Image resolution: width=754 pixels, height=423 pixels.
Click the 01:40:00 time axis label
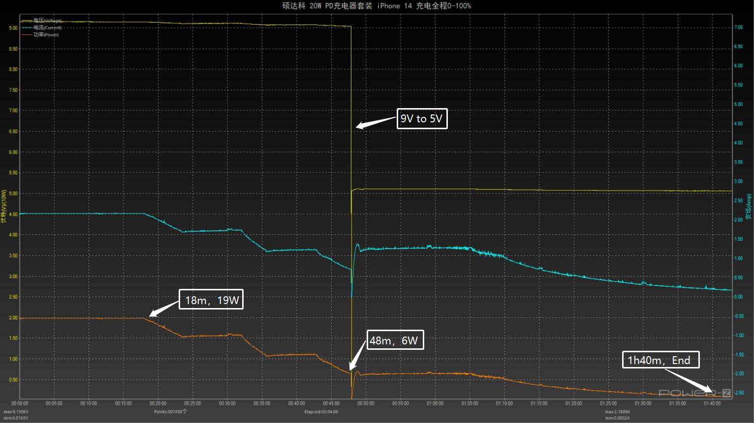click(x=712, y=403)
